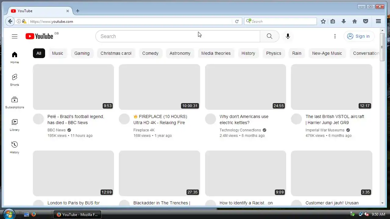
Task: Click the Sign in button
Action: pyautogui.click(x=359, y=36)
